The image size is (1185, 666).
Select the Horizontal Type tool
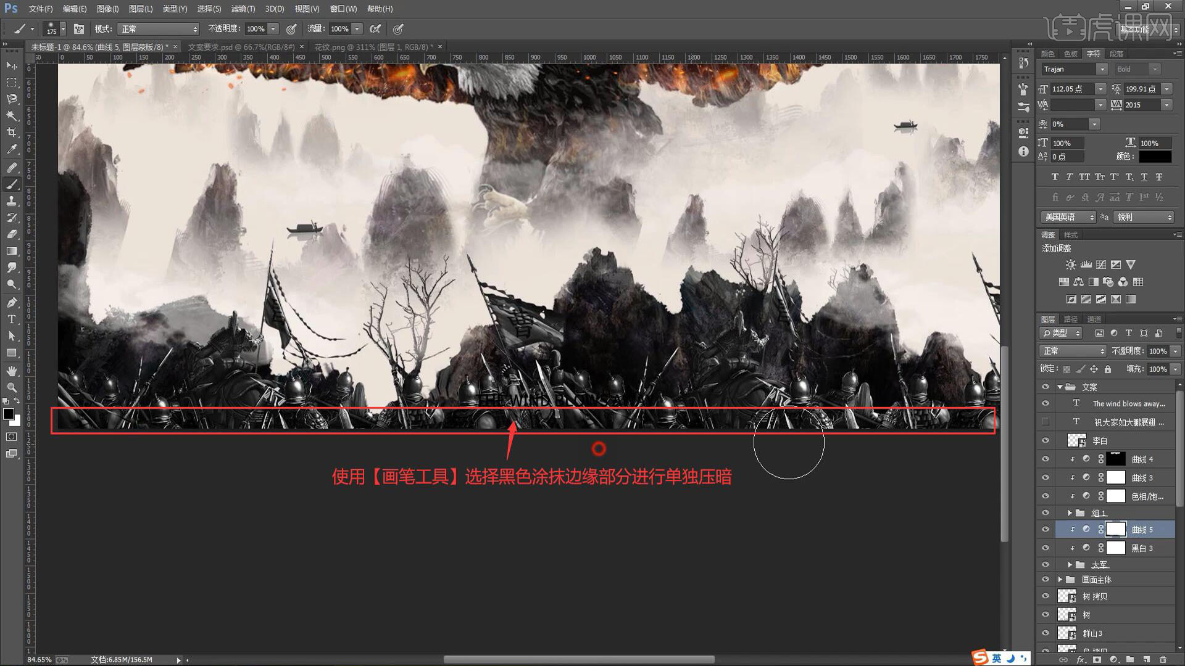click(x=12, y=319)
